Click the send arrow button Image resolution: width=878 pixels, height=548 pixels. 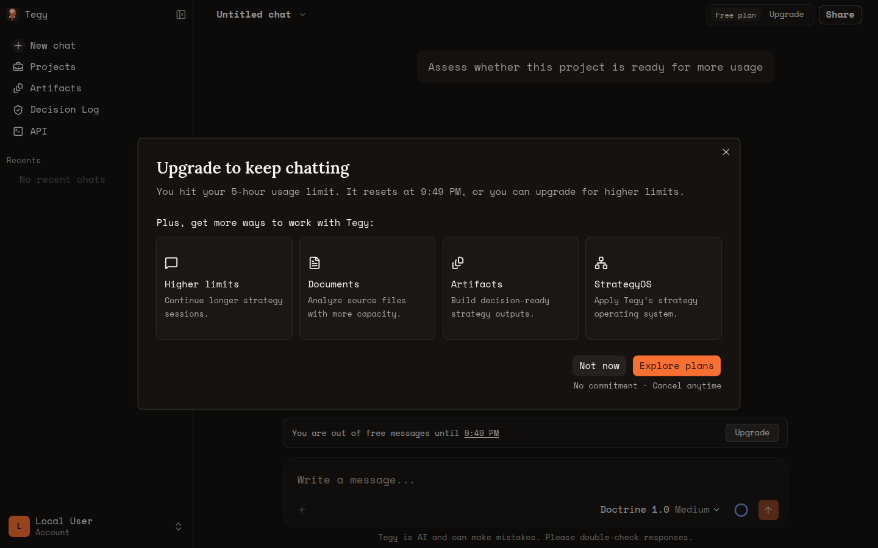pos(768,510)
